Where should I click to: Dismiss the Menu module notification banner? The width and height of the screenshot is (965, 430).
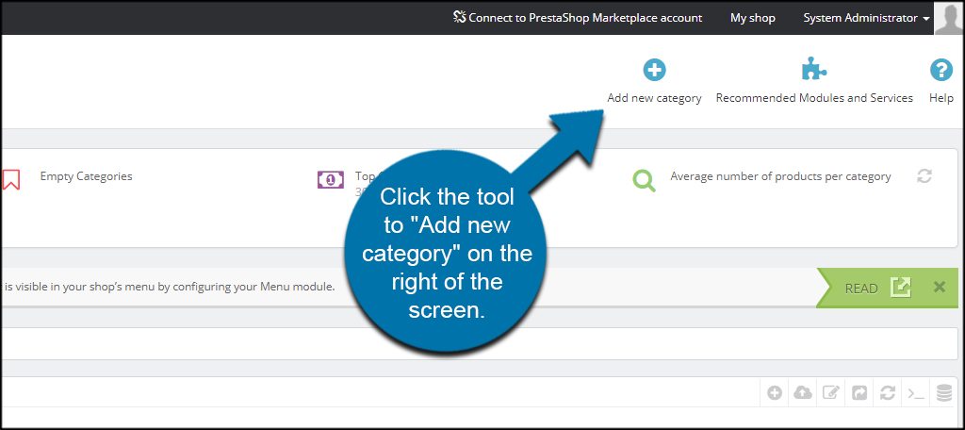[x=939, y=288]
